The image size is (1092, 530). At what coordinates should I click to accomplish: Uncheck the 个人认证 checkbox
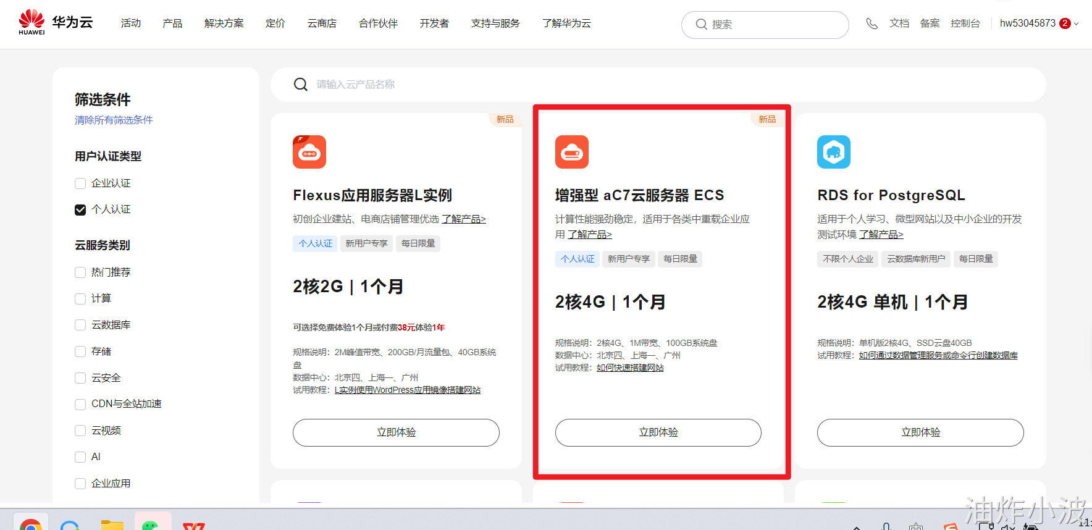click(x=80, y=210)
